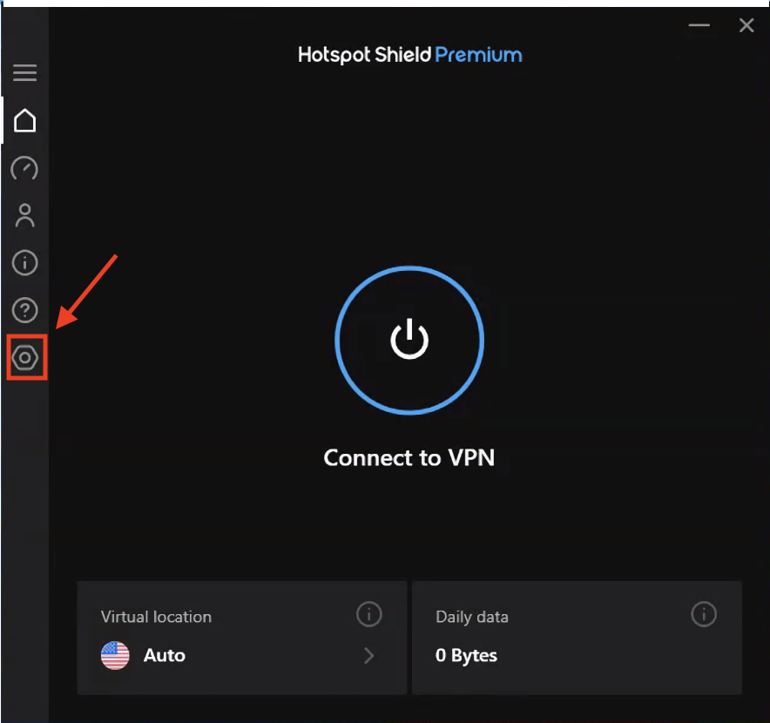
Task: Click the 0 Bytes daily data value
Action: pos(466,656)
